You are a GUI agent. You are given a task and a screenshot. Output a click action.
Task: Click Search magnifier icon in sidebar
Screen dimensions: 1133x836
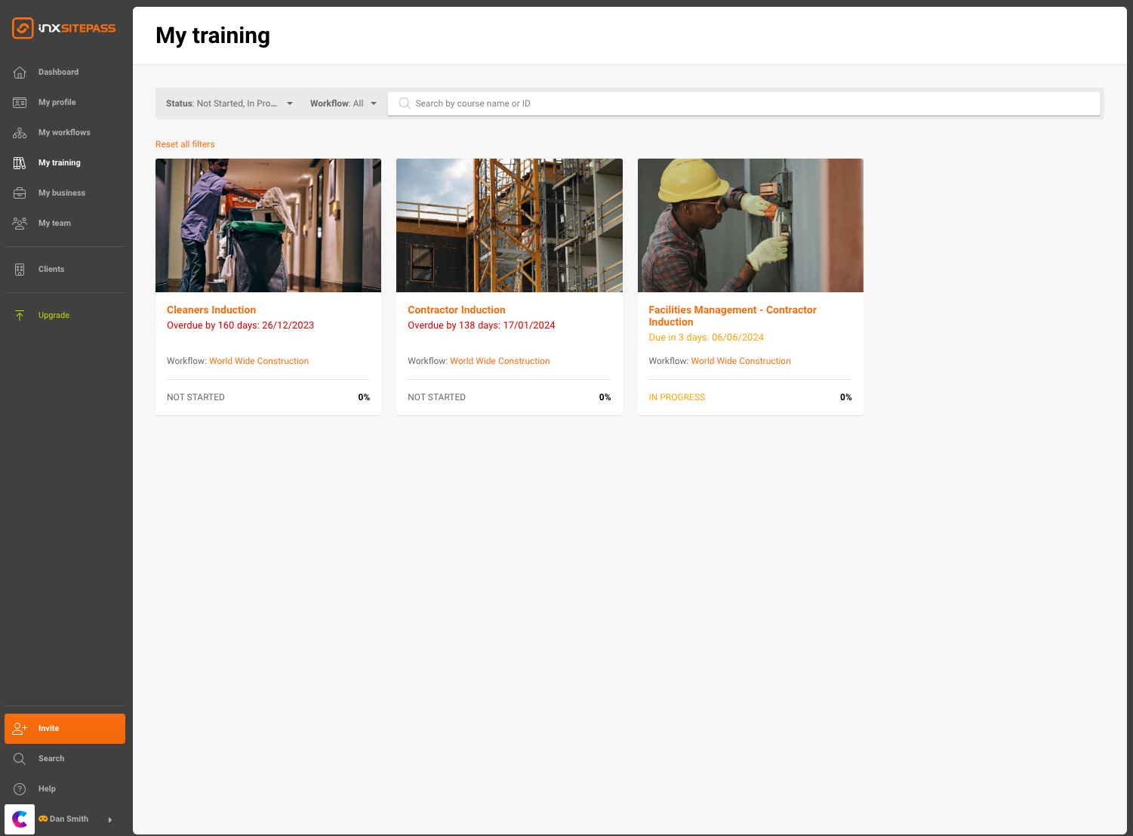pos(20,759)
